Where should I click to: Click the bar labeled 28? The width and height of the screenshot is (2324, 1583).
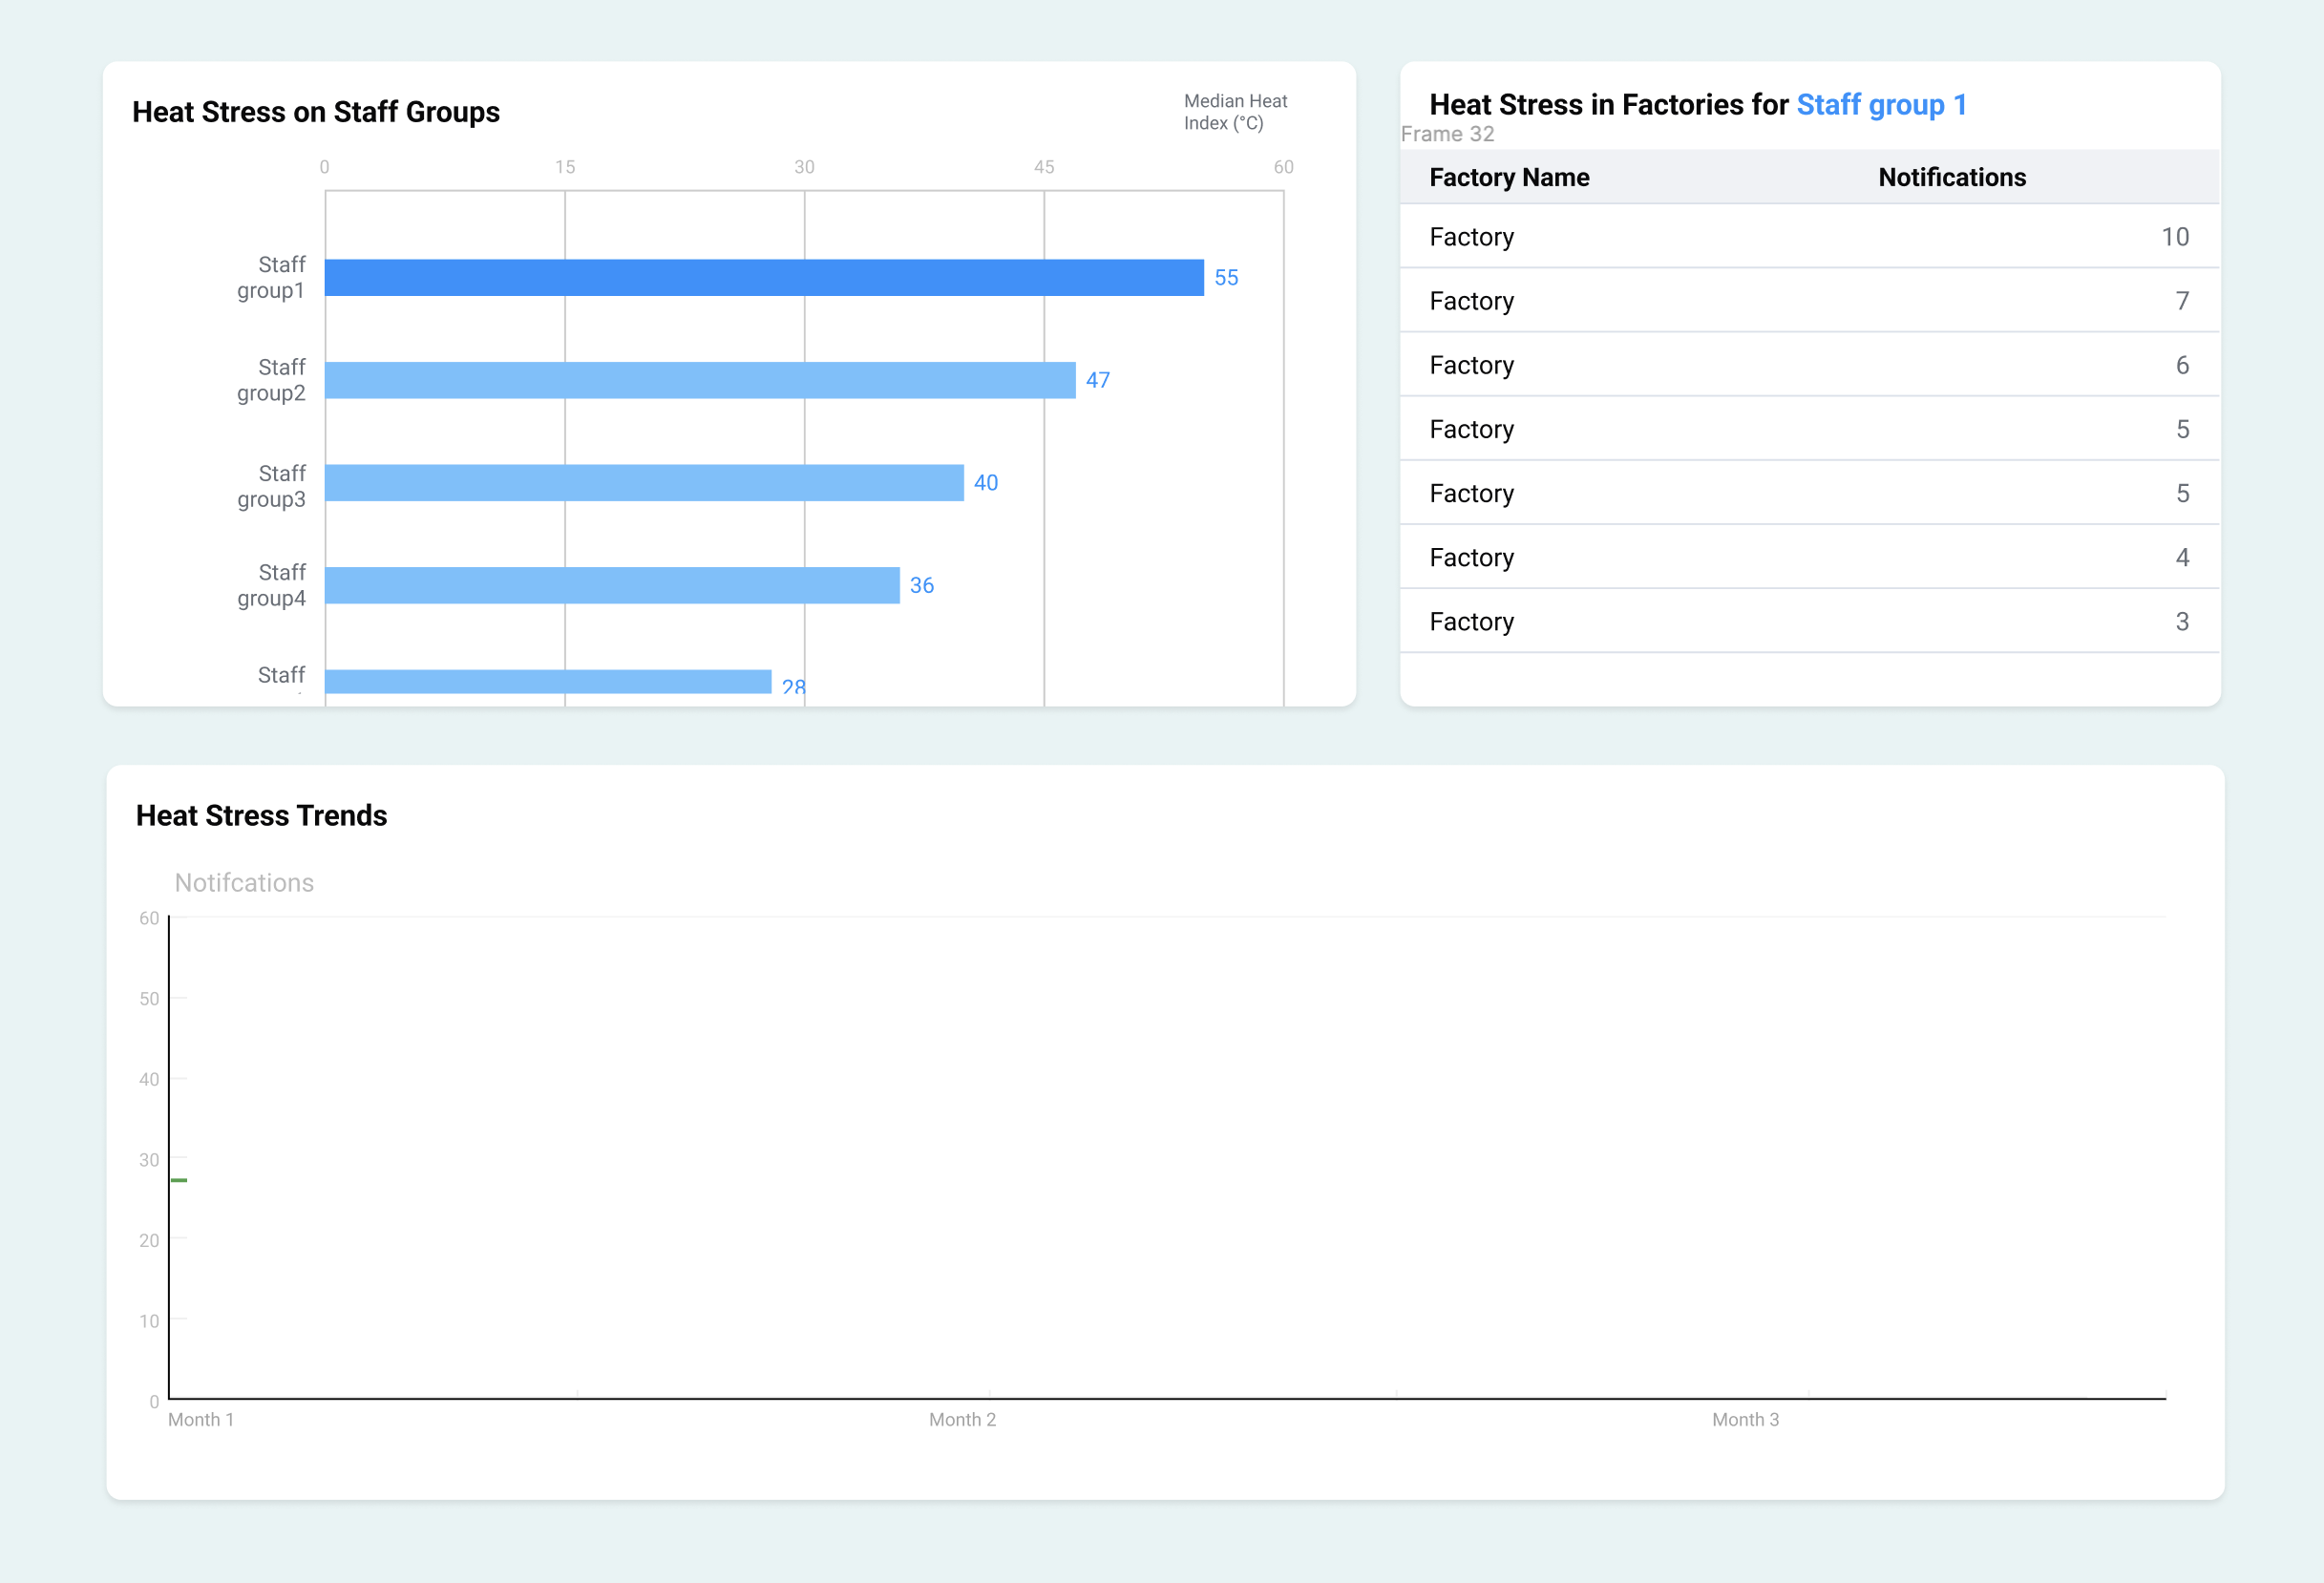coord(548,682)
